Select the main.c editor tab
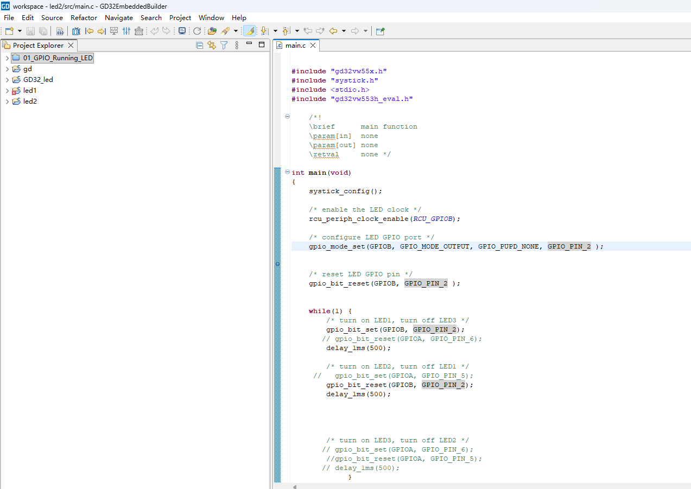This screenshot has height=489, width=691. tap(295, 46)
